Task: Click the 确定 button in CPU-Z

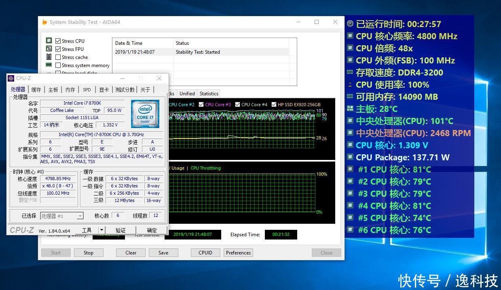Action: tap(152, 230)
